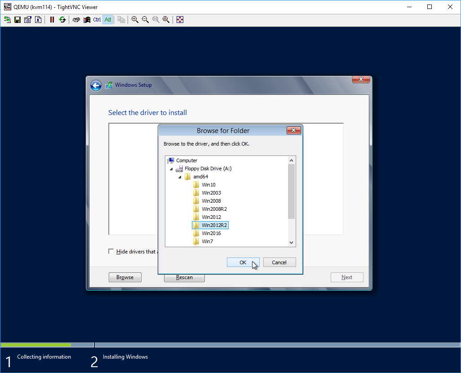Select the Win2008R2 folder
The image size is (461, 373).
click(214, 209)
